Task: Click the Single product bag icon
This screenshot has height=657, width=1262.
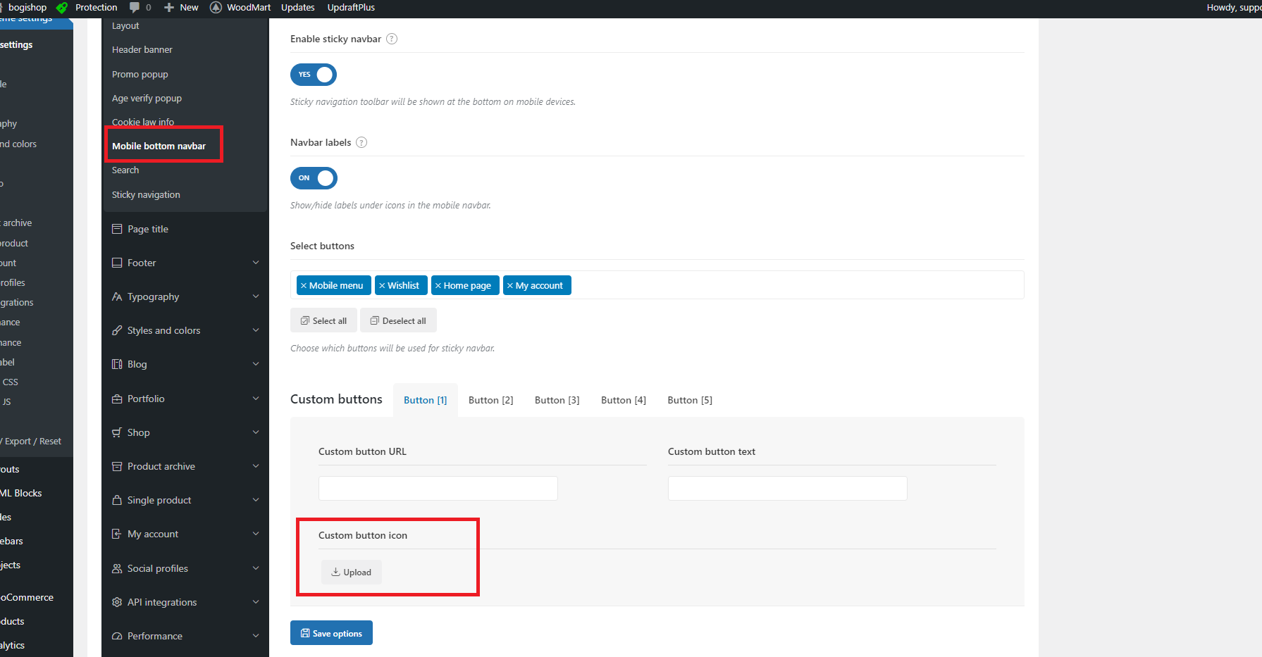Action: (x=117, y=500)
